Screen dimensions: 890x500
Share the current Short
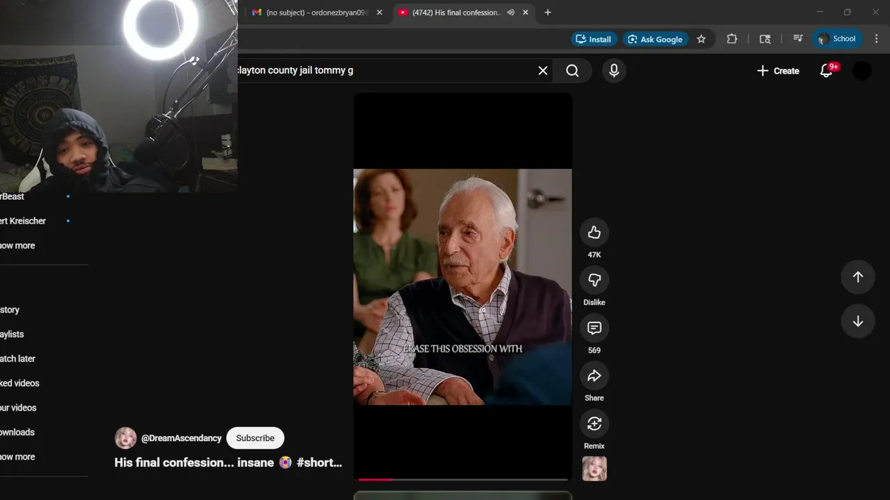pos(594,376)
